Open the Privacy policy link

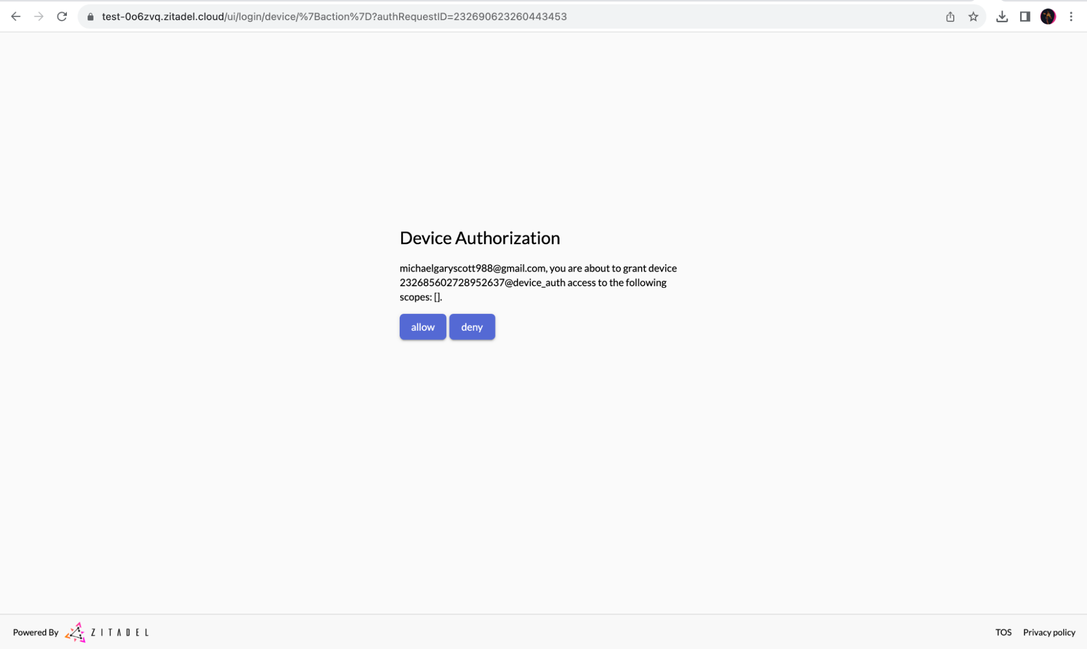point(1049,632)
